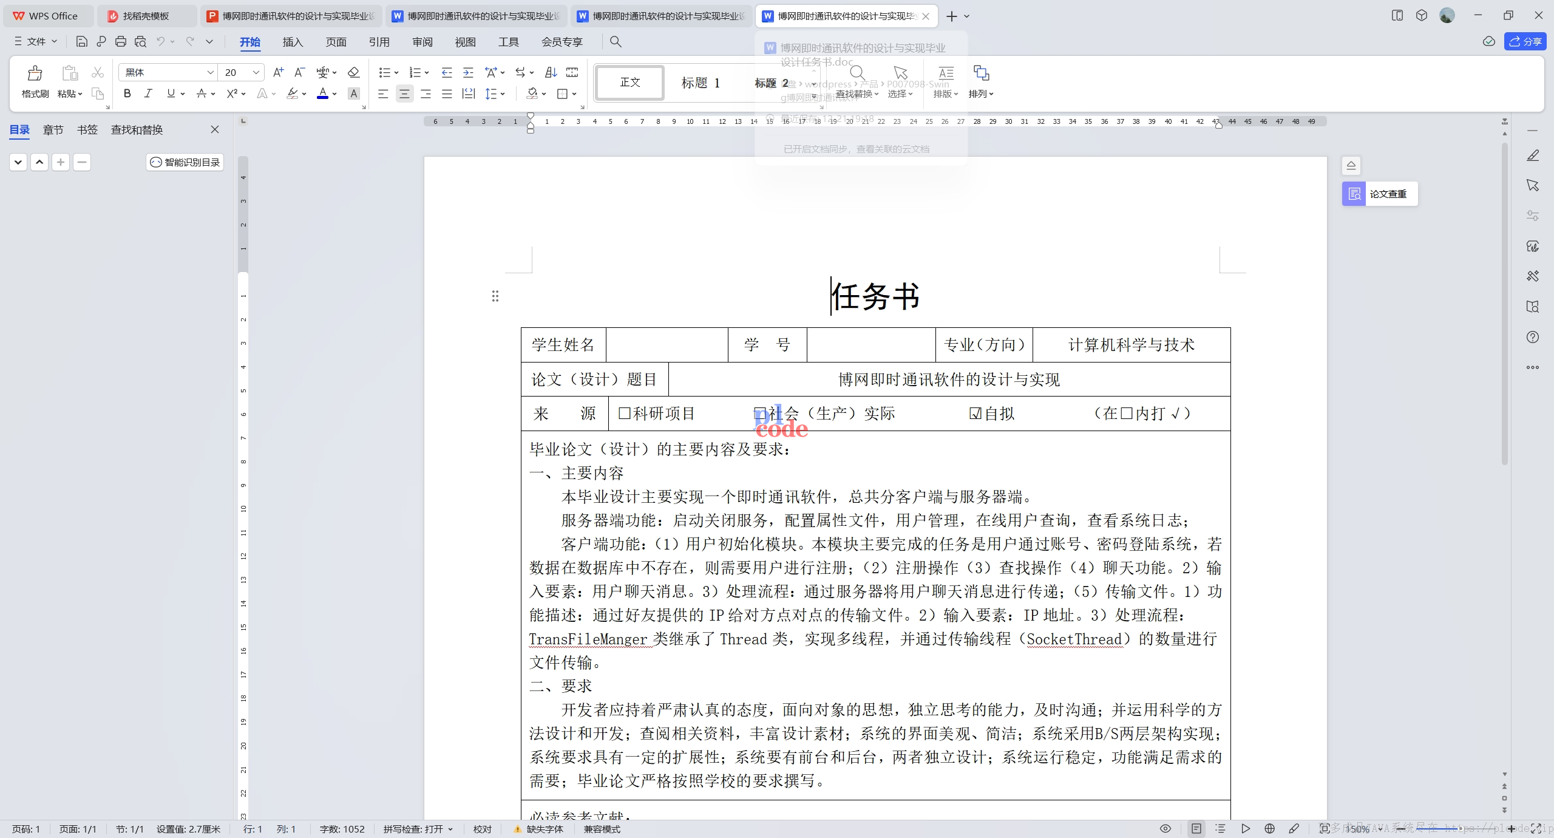Click the increase indent icon
The width and height of the screenshot is (1554, 838).
(468, 72)
